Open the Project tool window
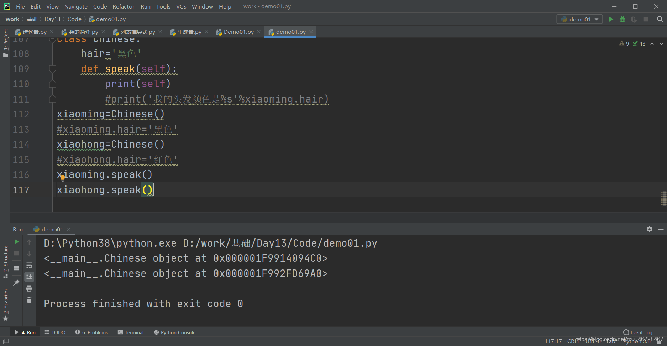Image resolution: width=667 pixels, height=346 pixels. (x=5, y=43)
